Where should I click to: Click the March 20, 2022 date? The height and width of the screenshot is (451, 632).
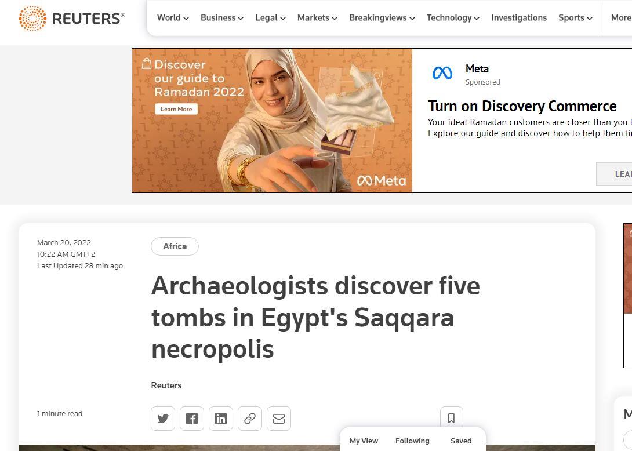64,243
